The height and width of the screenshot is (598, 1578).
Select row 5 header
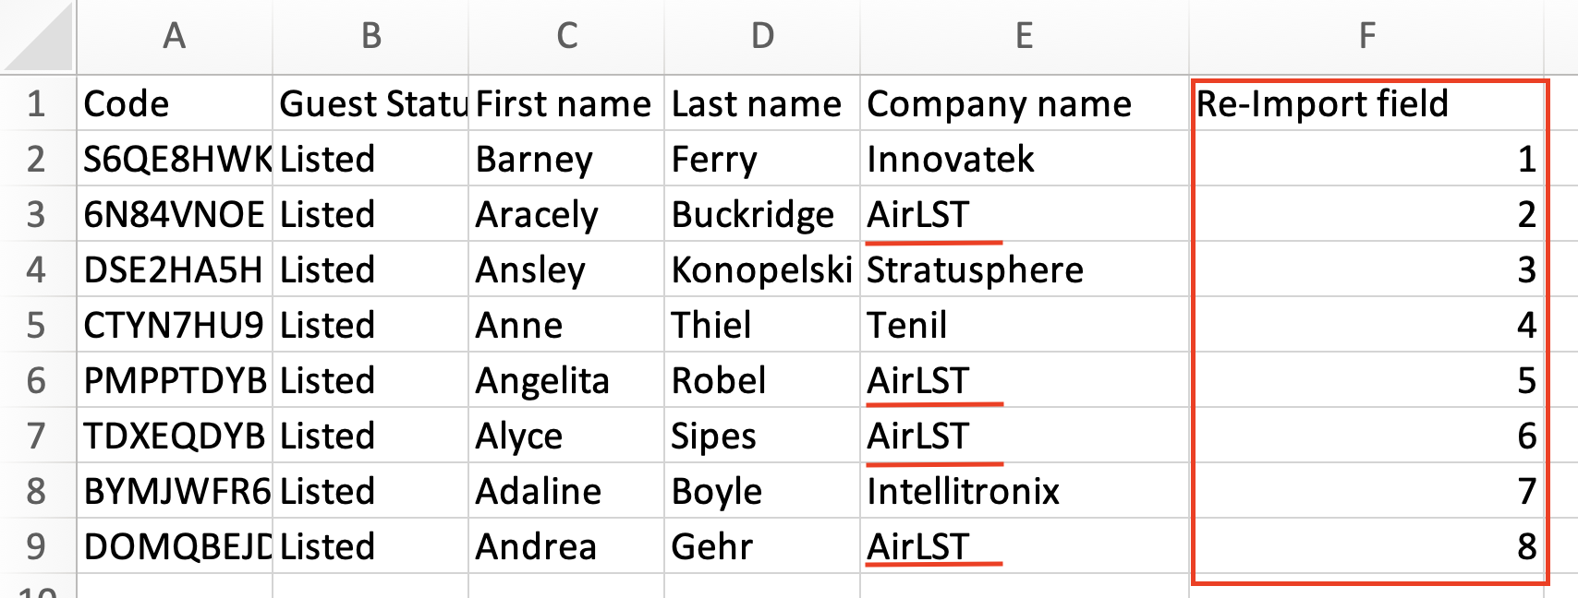37,325
